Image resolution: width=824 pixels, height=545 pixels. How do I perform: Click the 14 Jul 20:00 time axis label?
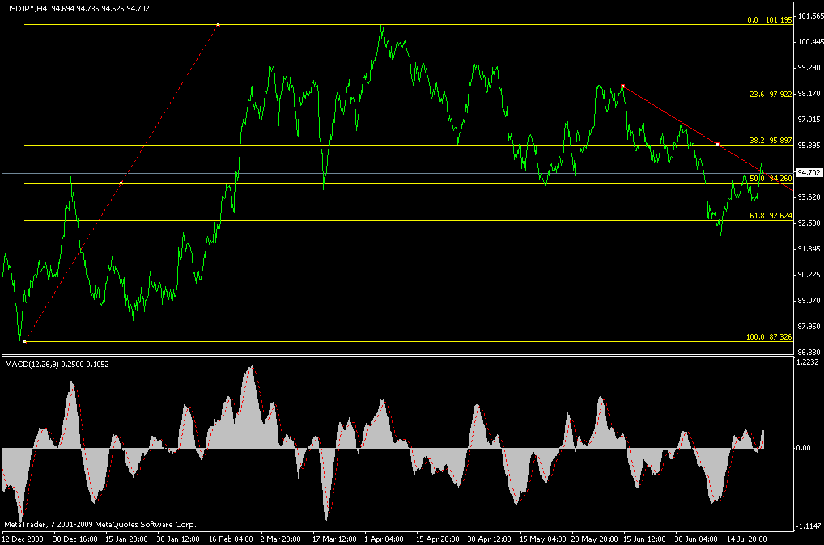click(x=747, y=539)
